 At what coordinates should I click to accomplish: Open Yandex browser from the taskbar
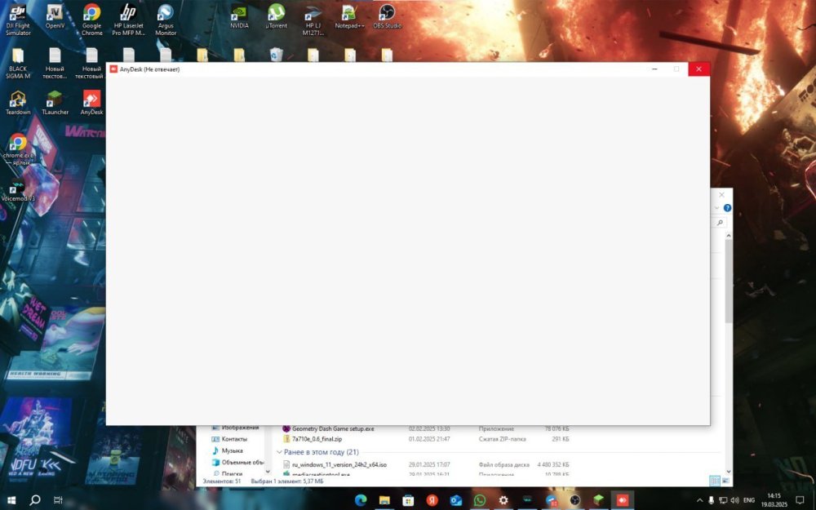tap(432, 500)
